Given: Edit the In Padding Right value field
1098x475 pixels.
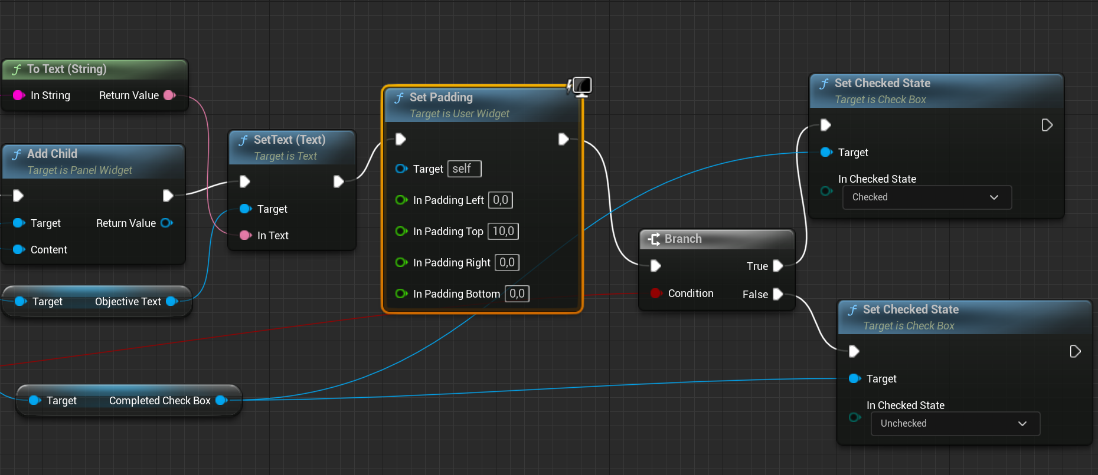Looking at the screenshot, I should click(507, 262).
